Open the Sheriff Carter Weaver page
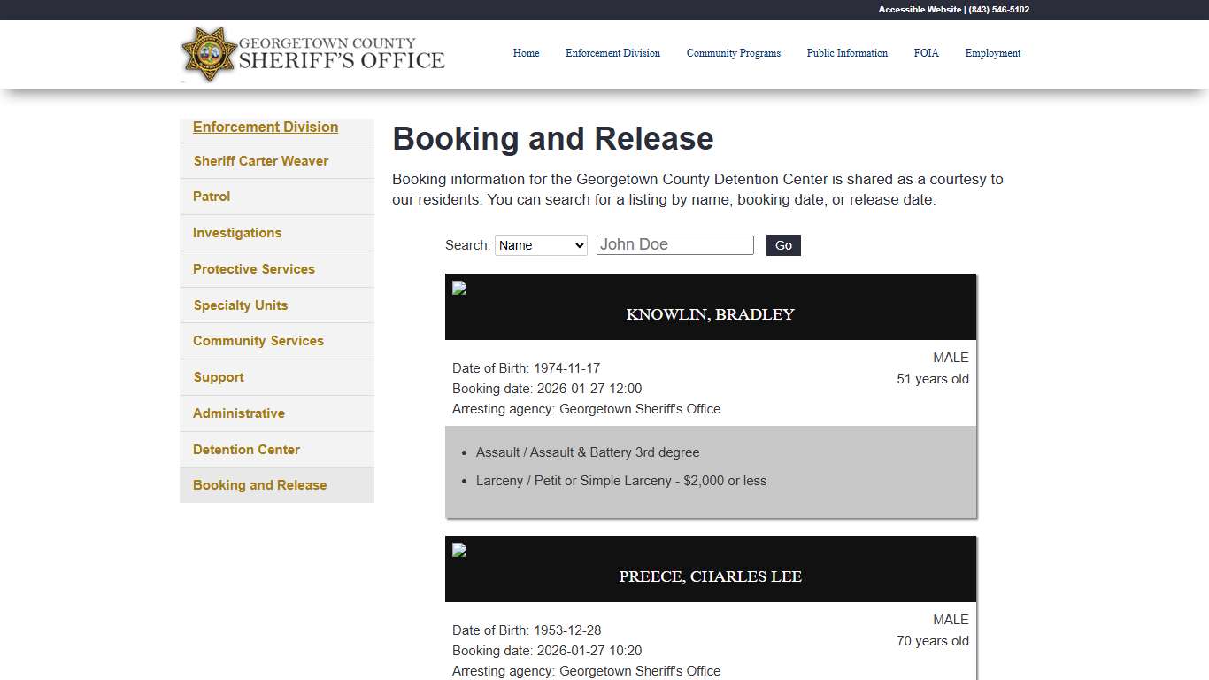The height and width of the screenshot is (680, 1209). (260, 160)
